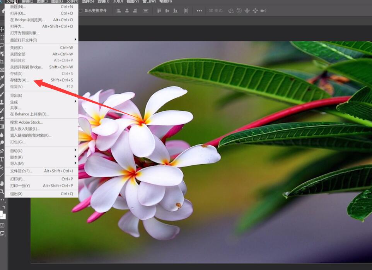Choose 退出(X) menu entry
The image size is (372, 270).
[x=41, y=194]
